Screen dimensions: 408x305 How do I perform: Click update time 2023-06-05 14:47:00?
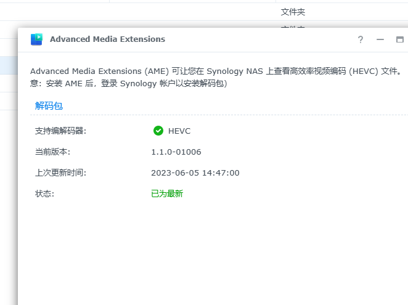195,173
